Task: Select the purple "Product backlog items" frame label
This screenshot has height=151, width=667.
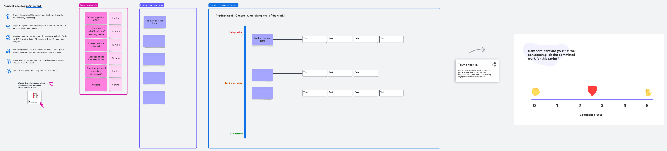Action: (x=151, y=5)
